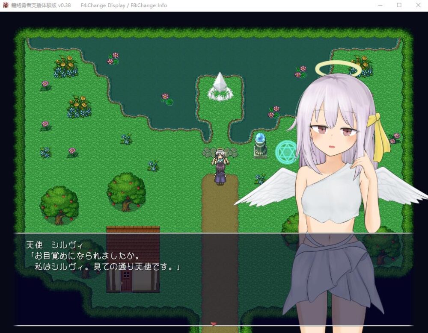Image resolution: width=428 pixels, height=333 pixels.
Task: Click the speaker name 天使 シルヴィ
Action: pos(54,245)
